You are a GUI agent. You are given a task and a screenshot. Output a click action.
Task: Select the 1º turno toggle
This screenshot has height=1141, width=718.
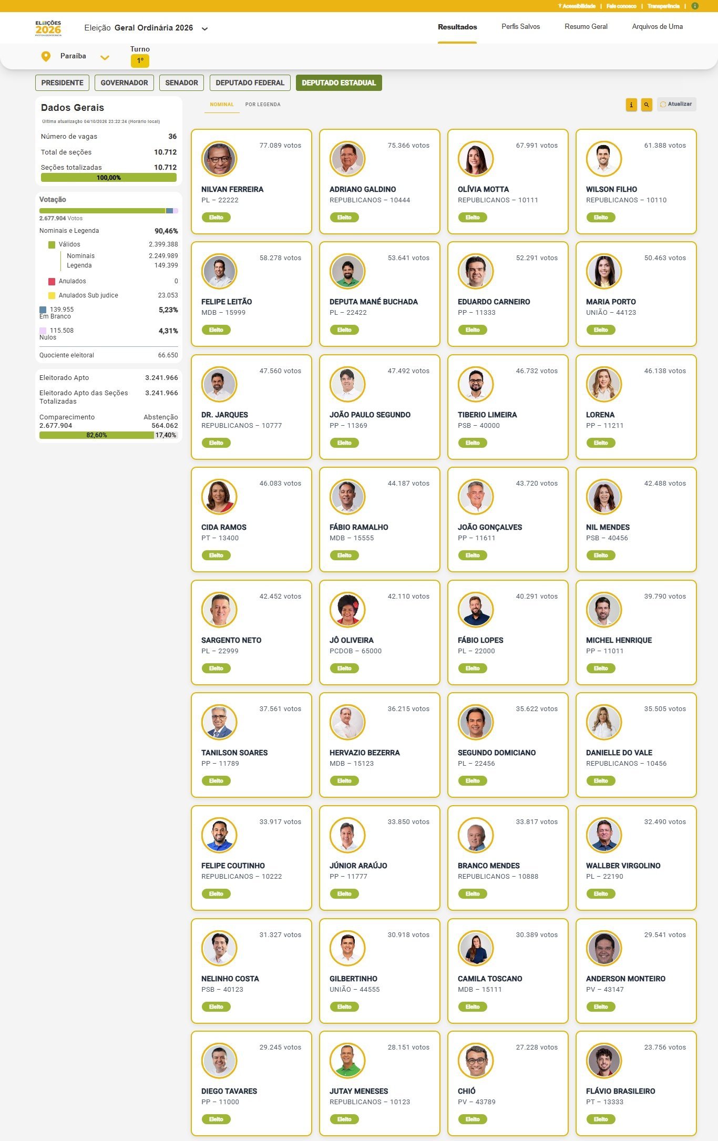[x=140, y=61]
